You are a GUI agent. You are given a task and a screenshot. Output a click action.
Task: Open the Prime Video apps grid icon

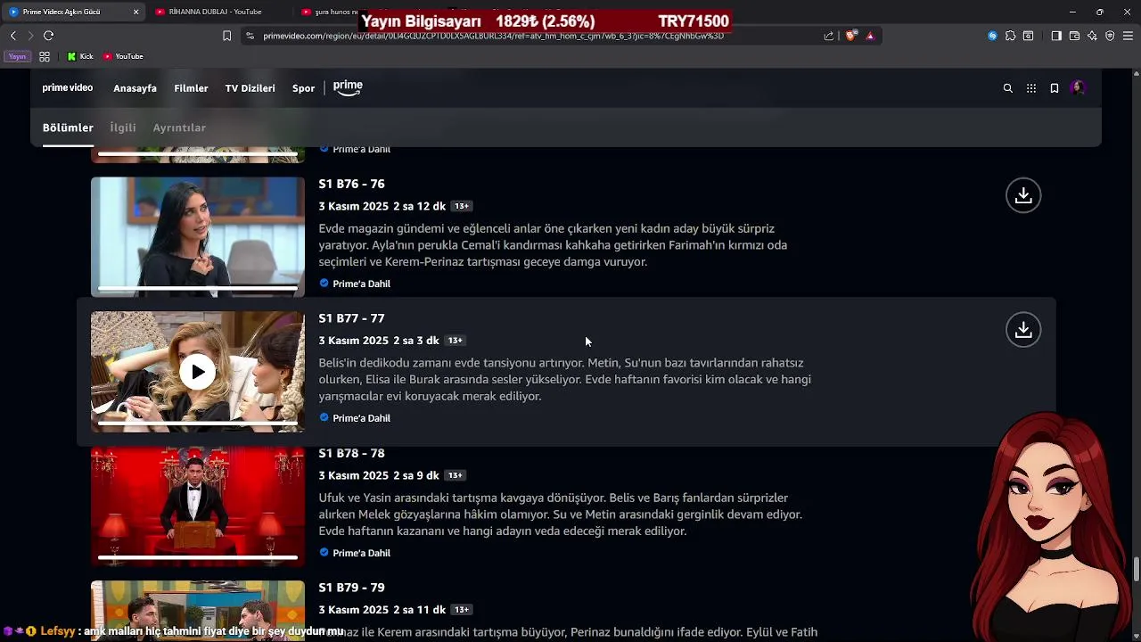click(x=1031, y=88)
